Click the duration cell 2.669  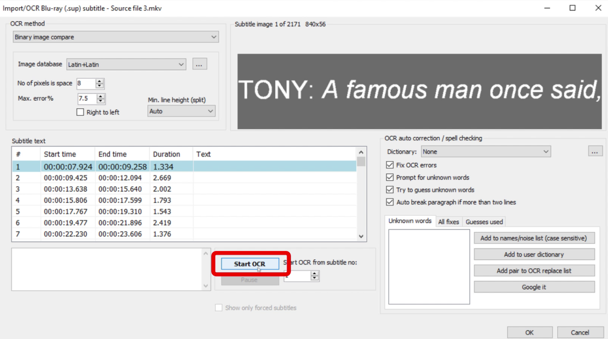tap(162, 178)
